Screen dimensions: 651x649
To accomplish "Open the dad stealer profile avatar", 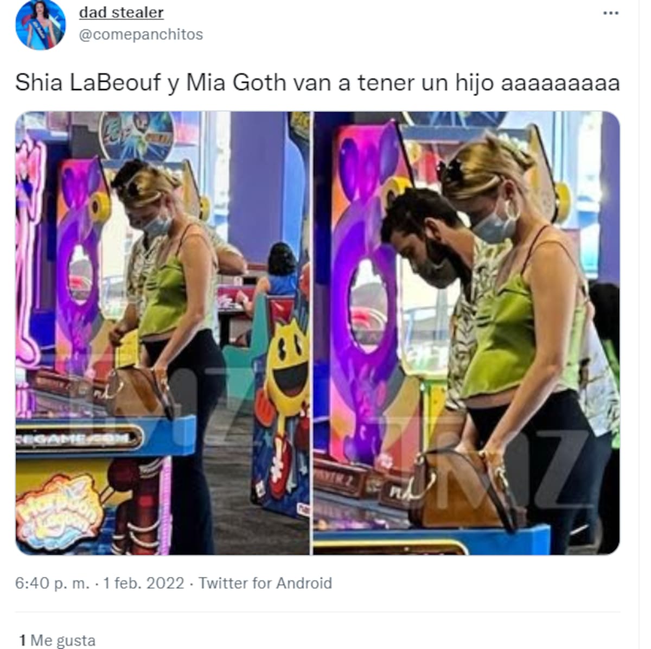I will 41,24.
